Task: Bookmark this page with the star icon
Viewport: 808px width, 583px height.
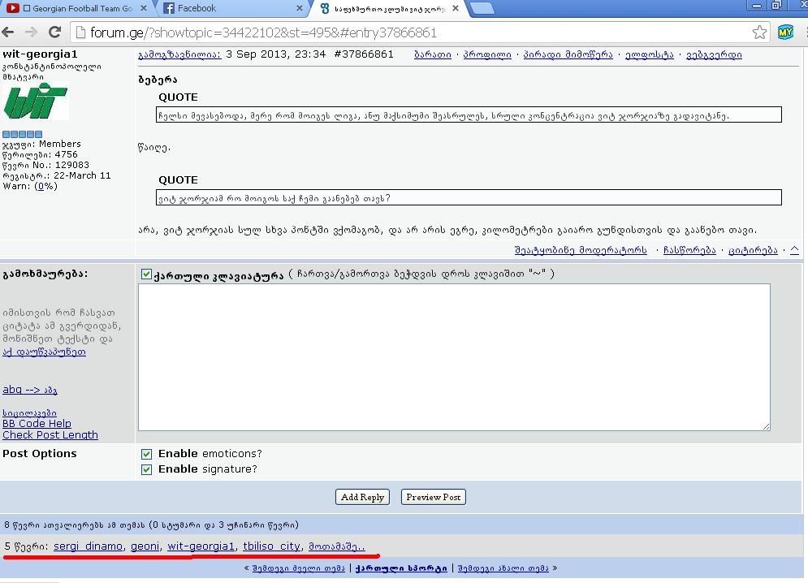Action: click(759, 32)
